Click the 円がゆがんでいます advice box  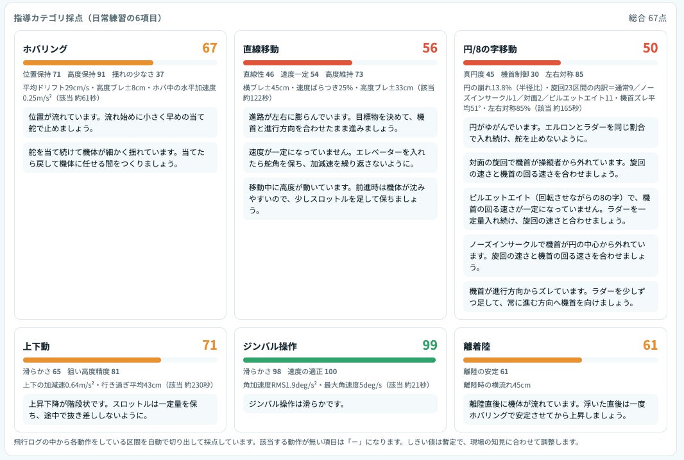click(561, 133)
